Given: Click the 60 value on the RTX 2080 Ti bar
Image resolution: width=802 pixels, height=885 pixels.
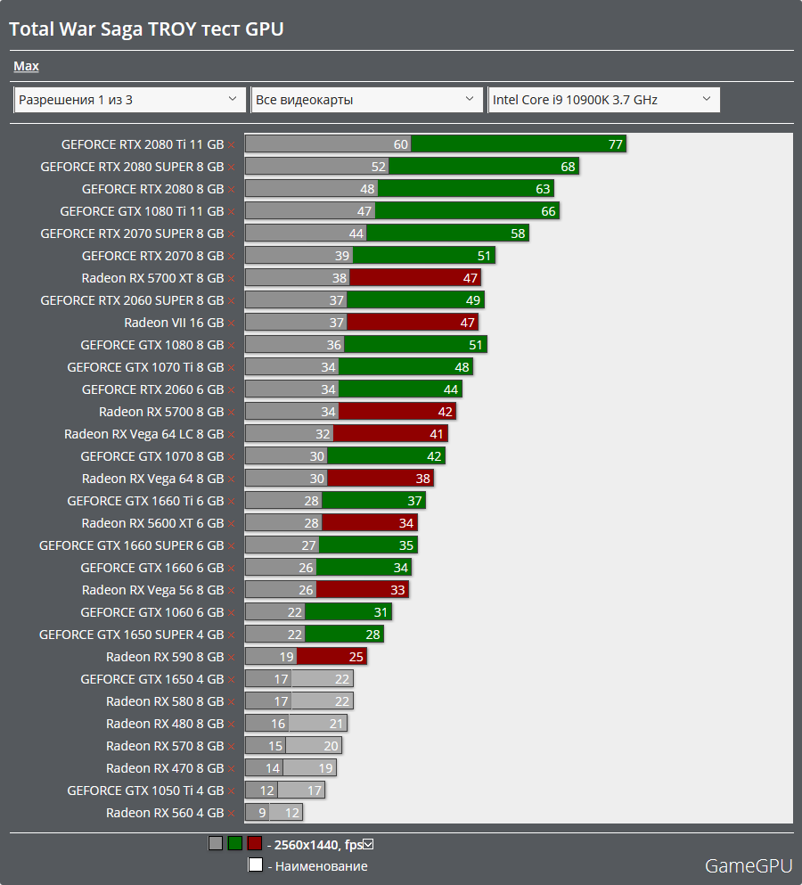Looking at the screenshot, I should [x=401, y=144].
